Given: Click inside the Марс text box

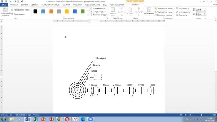Looking at the screenshot, I should point(95,77).
